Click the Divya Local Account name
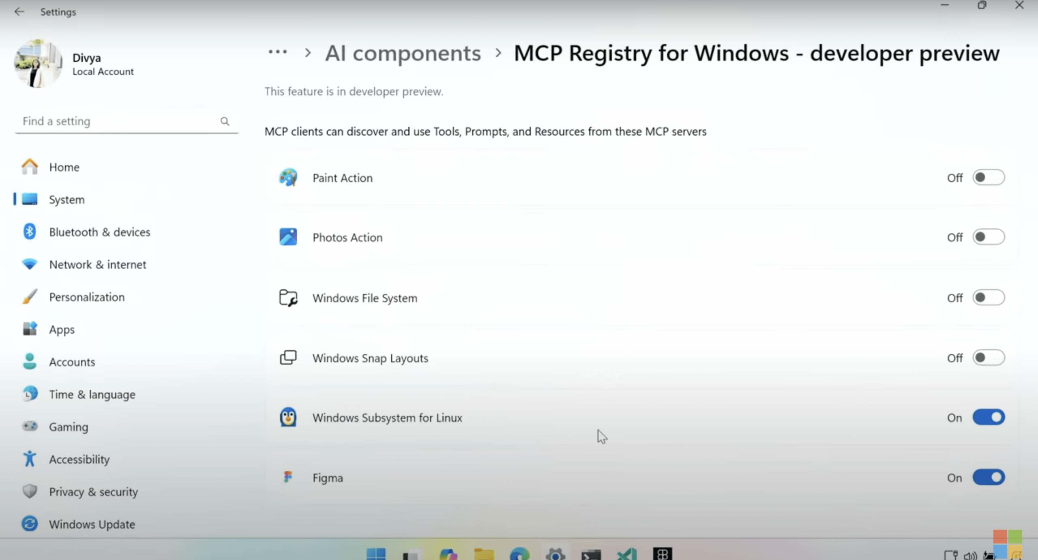This screenshot has height=560, width=1038. (103, 64)
